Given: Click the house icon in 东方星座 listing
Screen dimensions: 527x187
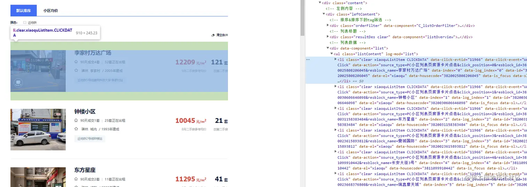Looking at the screenshot, I should [76, 179].
